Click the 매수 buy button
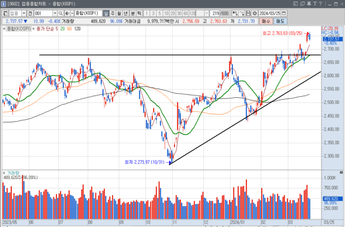 pos(266,21)
